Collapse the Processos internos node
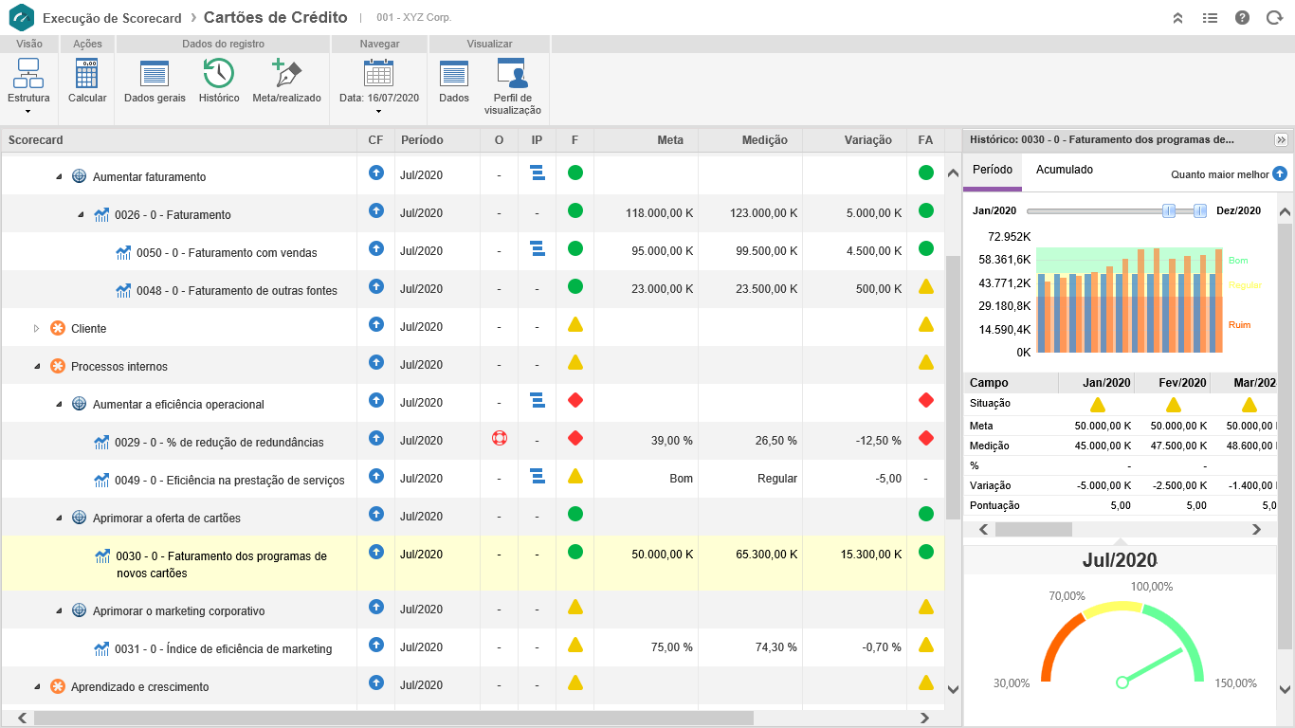The width and height of the screenshot is (1295, 728). pos(37,367)
